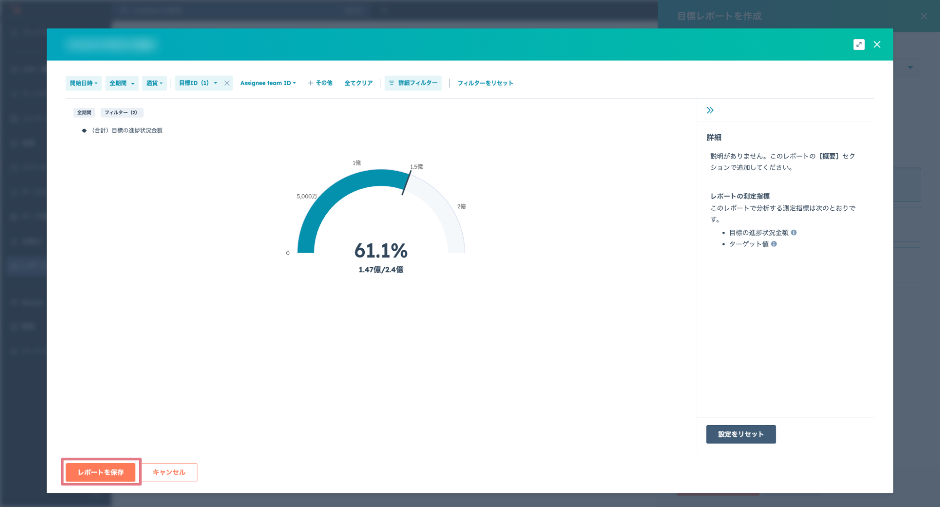
Task: Open 詳細フィルター advanced filters
Action: [413, 83]
